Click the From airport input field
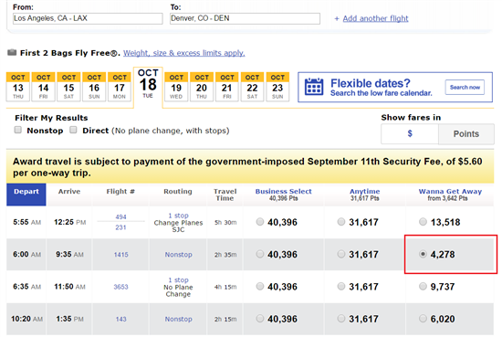The image size is (502, 337). click(88, 18)
